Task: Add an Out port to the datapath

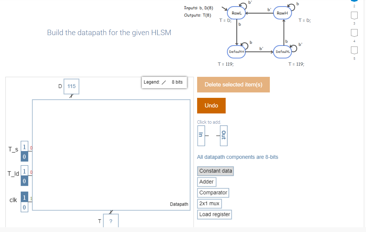Action: click(x=224, y=136)
